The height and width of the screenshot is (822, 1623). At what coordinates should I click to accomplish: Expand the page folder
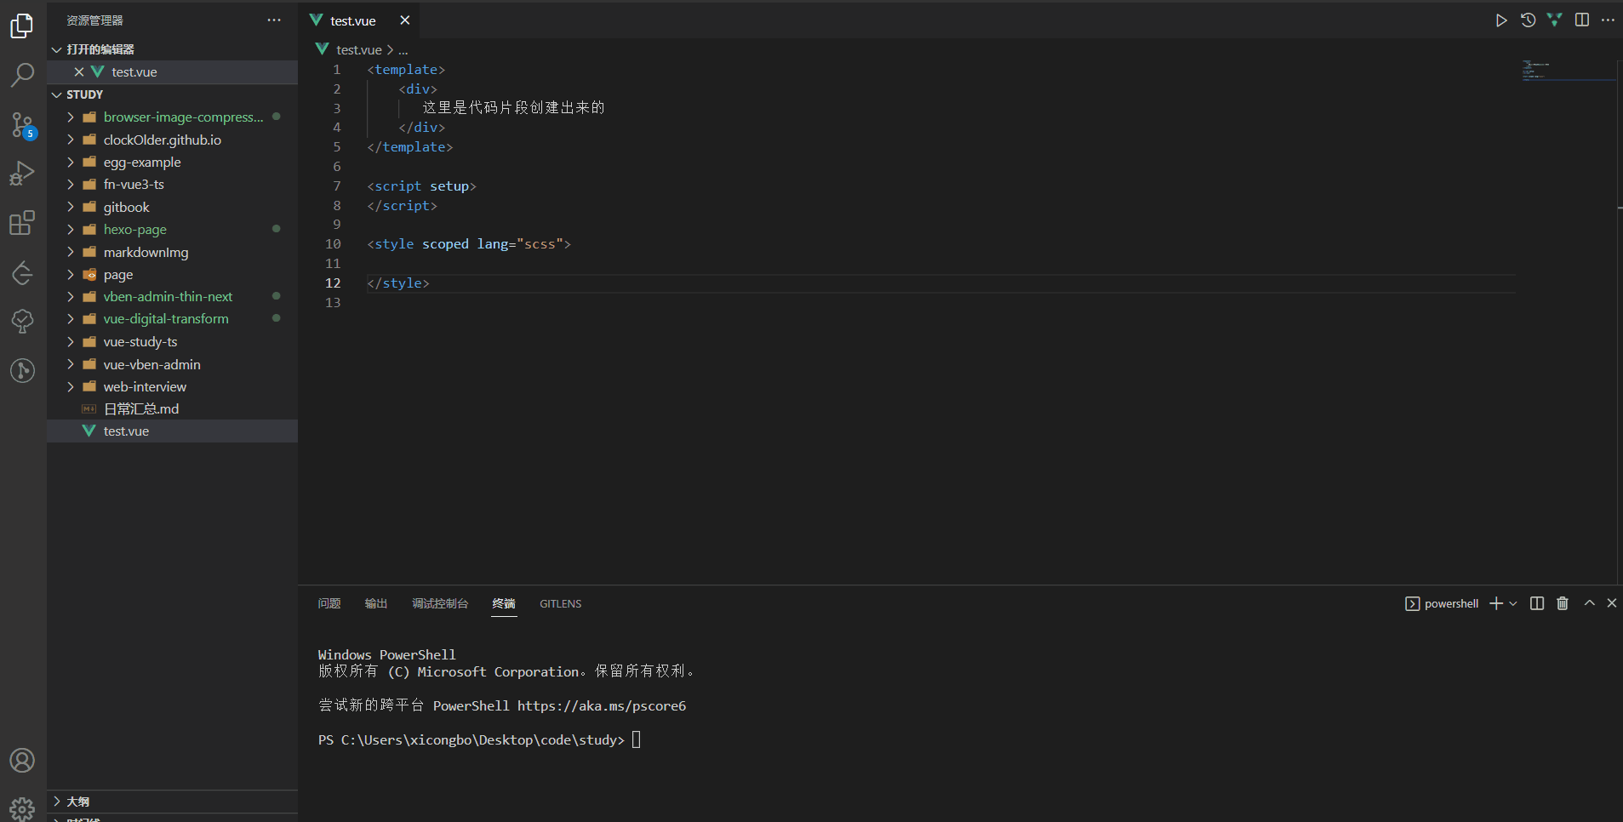click(x=172, y=275)
